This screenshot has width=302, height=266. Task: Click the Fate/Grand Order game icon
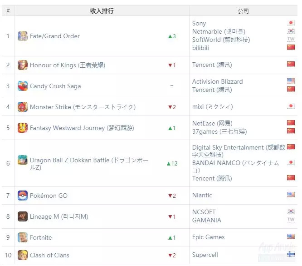coord(22,36)
